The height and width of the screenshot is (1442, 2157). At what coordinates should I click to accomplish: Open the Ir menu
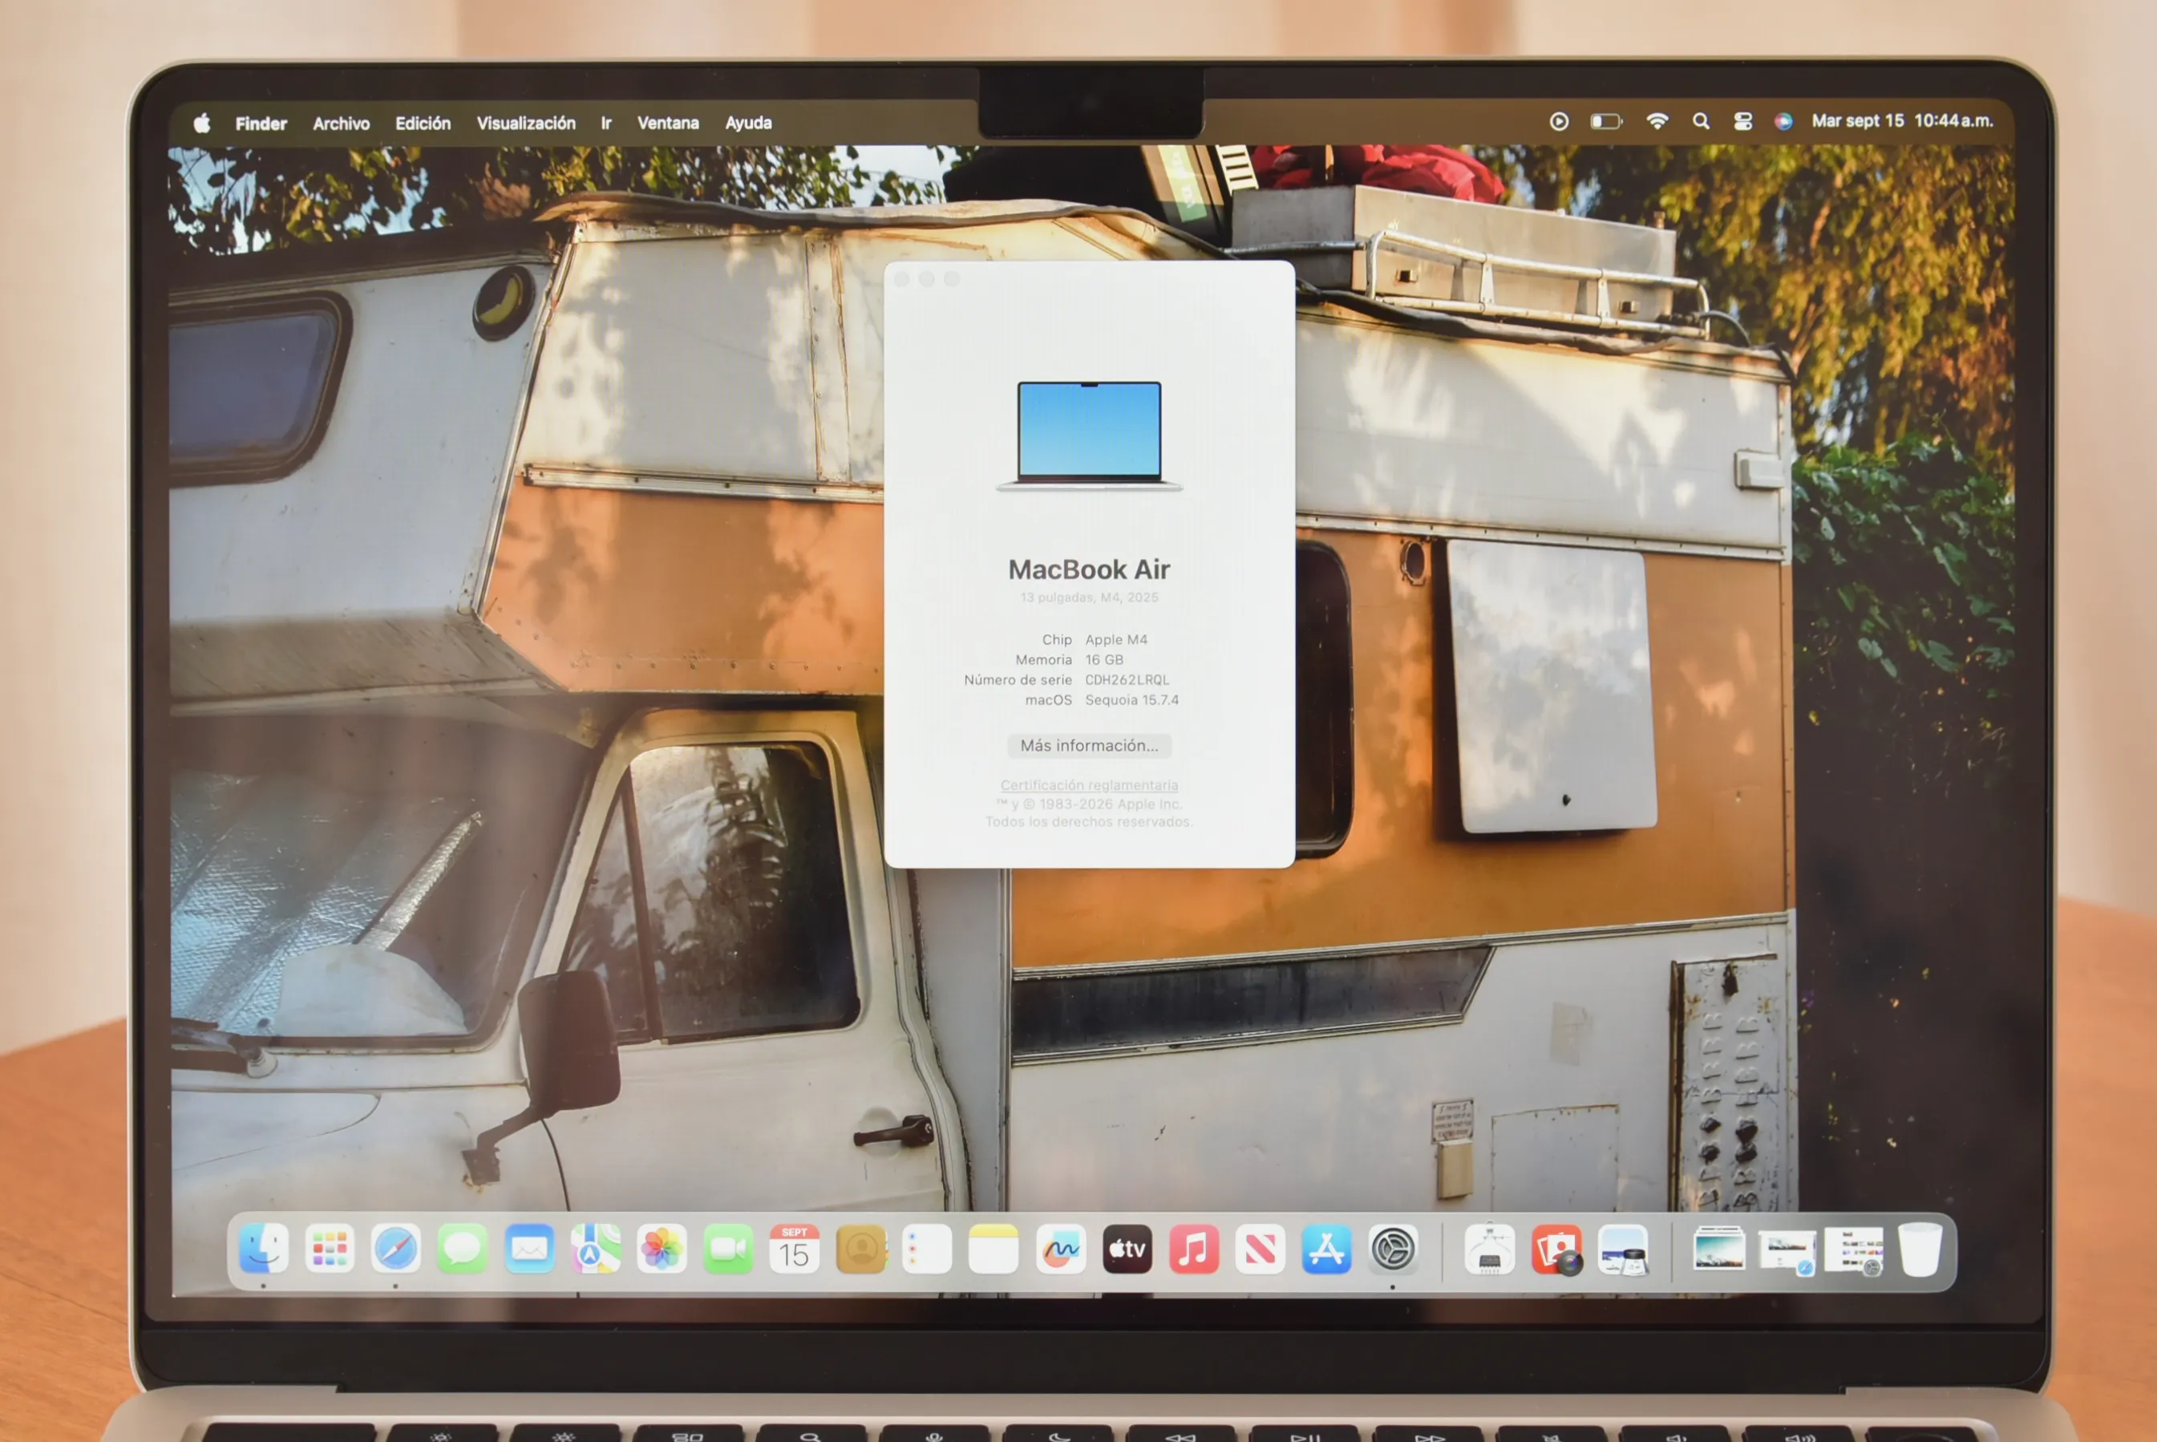pyautogui.click(x=606, y=124)
